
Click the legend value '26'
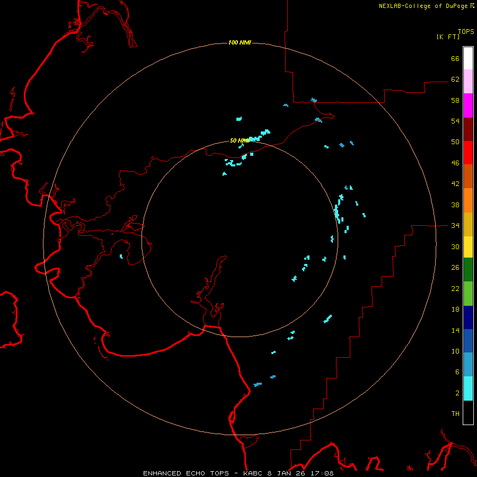[455, 268]
